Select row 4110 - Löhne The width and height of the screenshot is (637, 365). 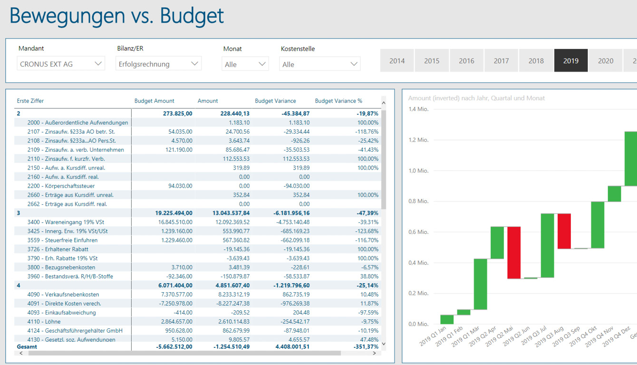[x=198, y=321]
